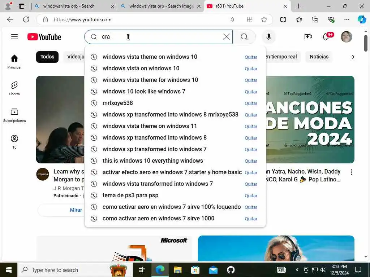Open File Explorer from the taskbar
Screen dimensions: 370x277
point(177,270)
